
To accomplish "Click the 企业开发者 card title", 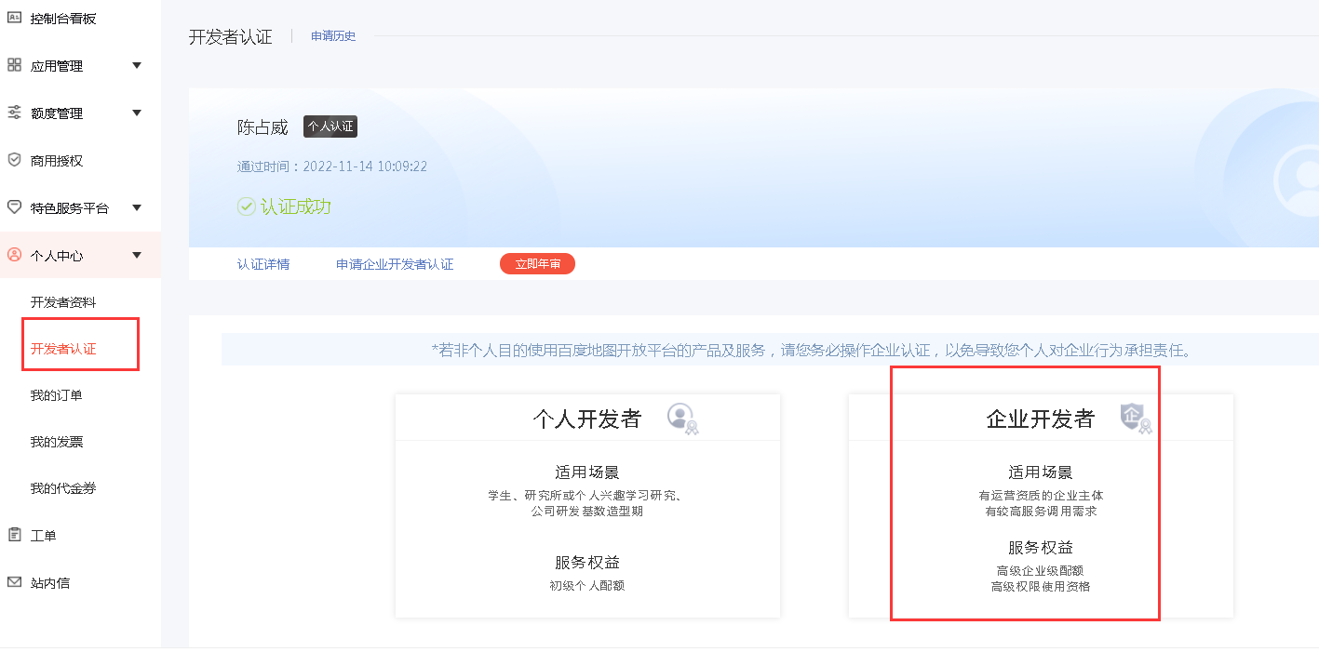I will coord(1041,419).
